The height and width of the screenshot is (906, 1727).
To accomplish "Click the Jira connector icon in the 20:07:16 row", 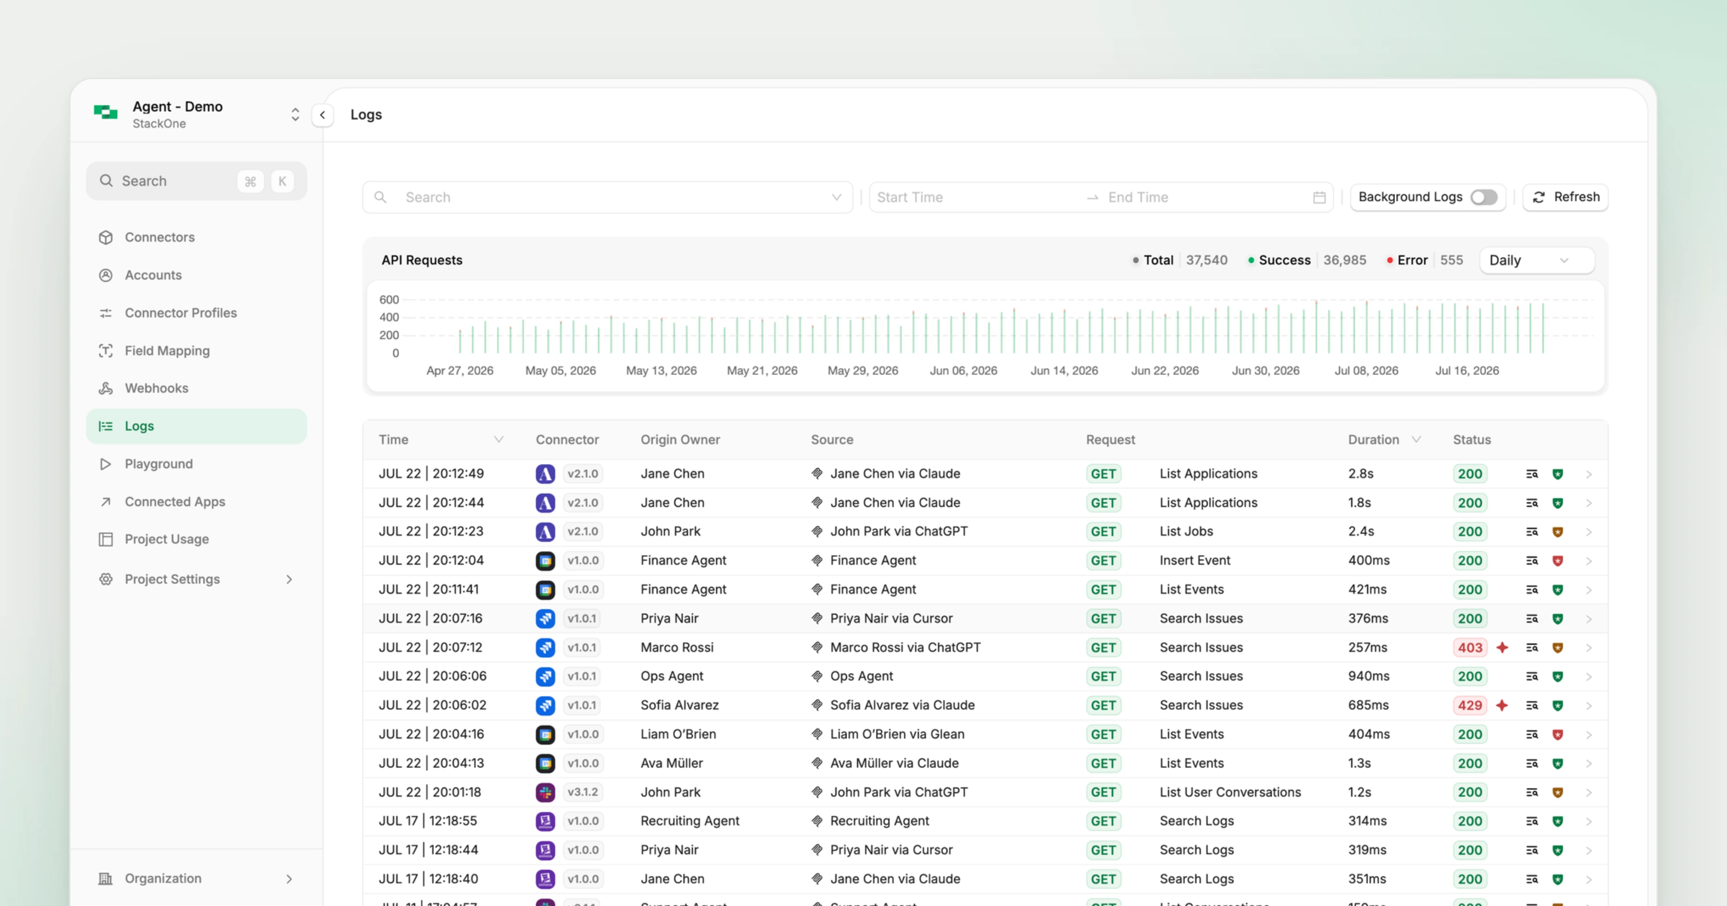I will pyautogui.click(x=545, y=618).
